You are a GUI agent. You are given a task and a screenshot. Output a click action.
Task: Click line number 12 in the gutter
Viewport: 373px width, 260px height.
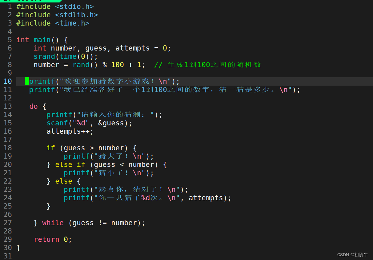pos(8,98)
